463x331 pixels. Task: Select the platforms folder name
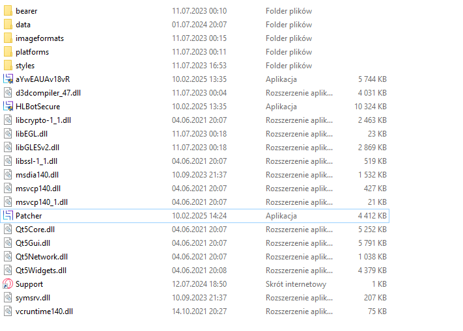(x=32, y=52)
